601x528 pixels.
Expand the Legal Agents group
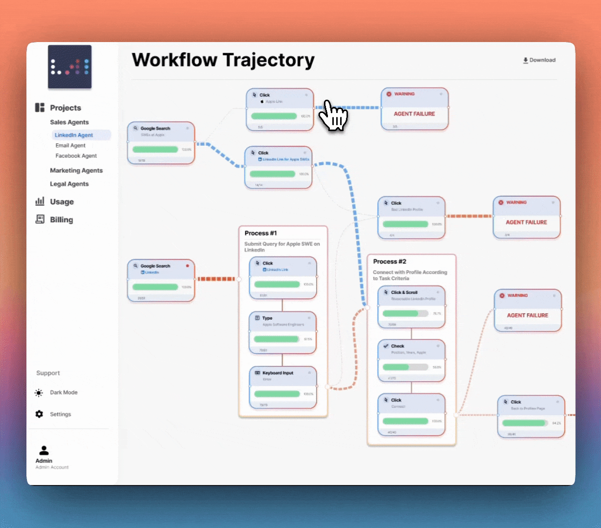(69, 184)
